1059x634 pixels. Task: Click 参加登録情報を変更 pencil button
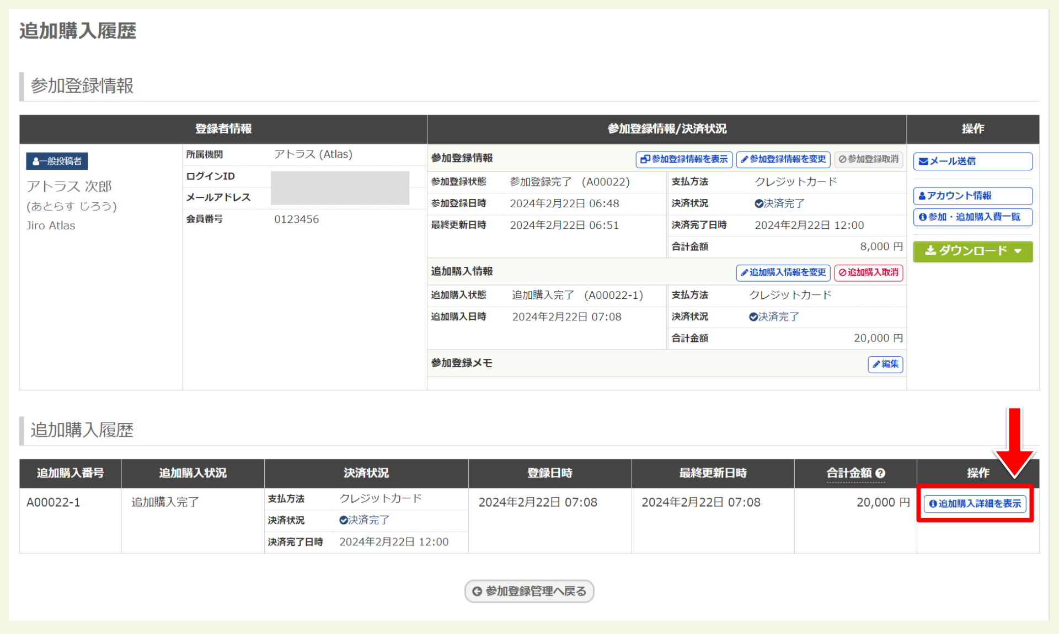pyautogui.click(x=783, y=159)
